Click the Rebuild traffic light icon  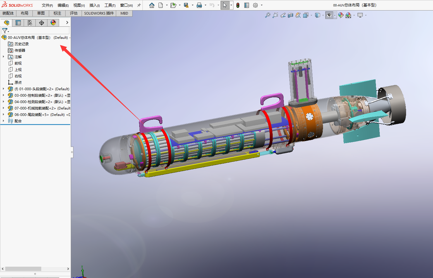(238, 5)
